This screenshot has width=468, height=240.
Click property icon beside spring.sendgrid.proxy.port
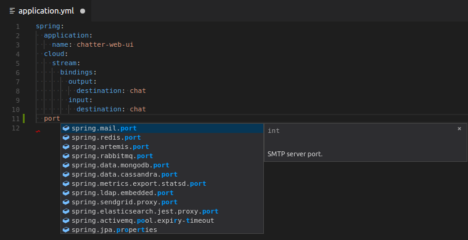point(66,202)
